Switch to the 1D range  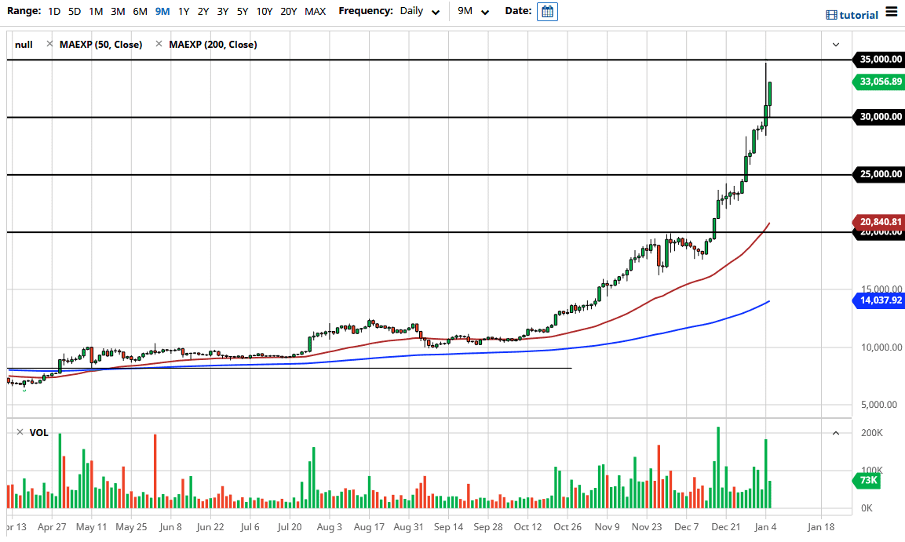pyautogui.click(x=53, y=11)
